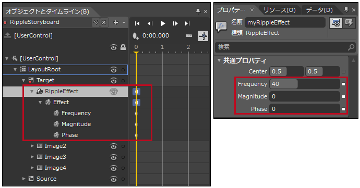Screen dimensions: 360x188
Task: Switch to the プロパティ tab
Action: point(232,10)
